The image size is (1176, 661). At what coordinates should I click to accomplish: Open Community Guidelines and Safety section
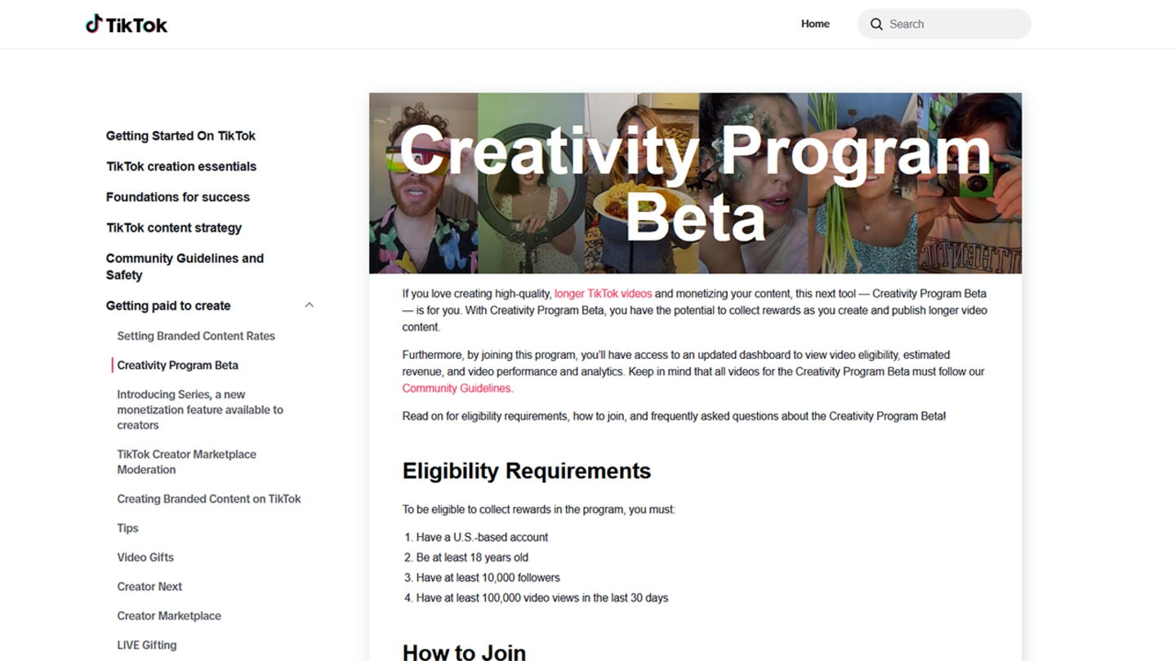185,266
